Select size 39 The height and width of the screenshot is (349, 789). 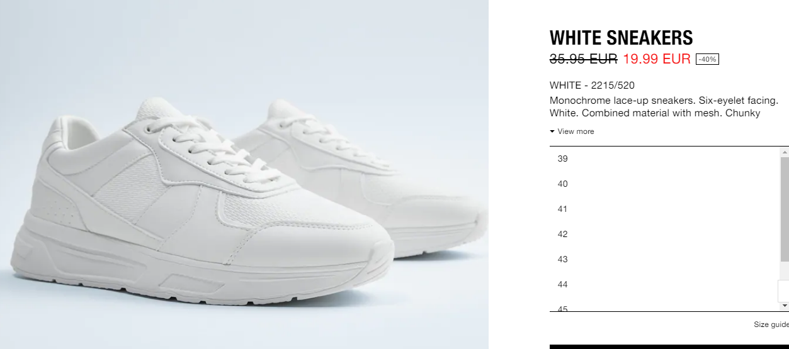(665, 158)
